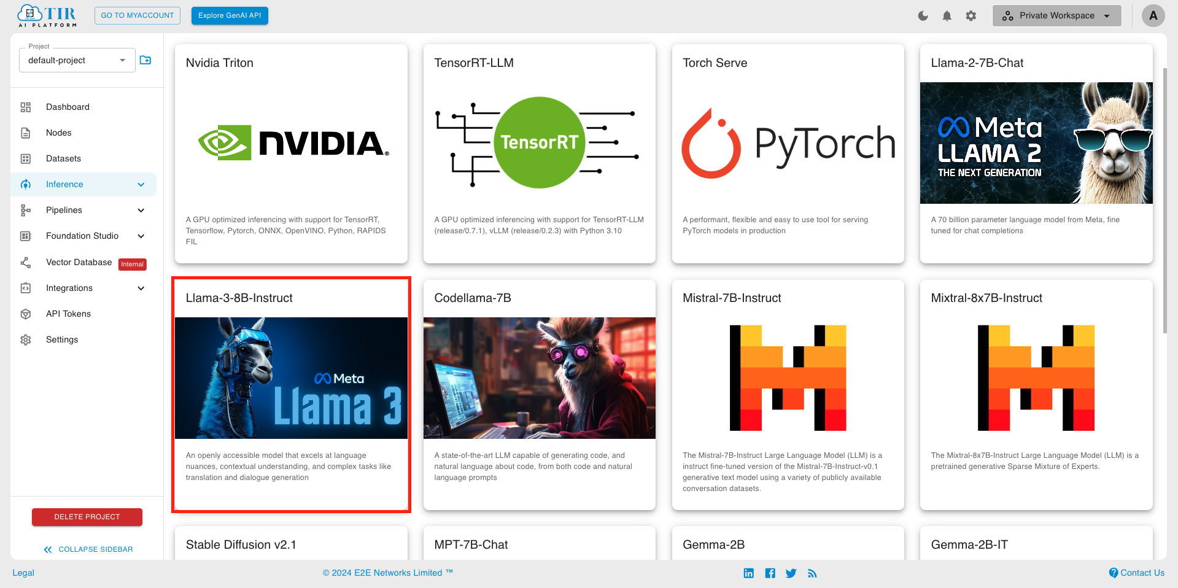The image size is (1178, 588).
Task: Open Nodes in sidebar
Action: pyautogui.click(x=59, y=133)
